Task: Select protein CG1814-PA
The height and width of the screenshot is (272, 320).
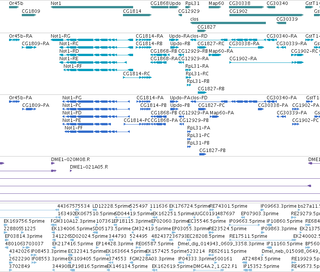Action: pyautogui.click(x=150, y=98)
